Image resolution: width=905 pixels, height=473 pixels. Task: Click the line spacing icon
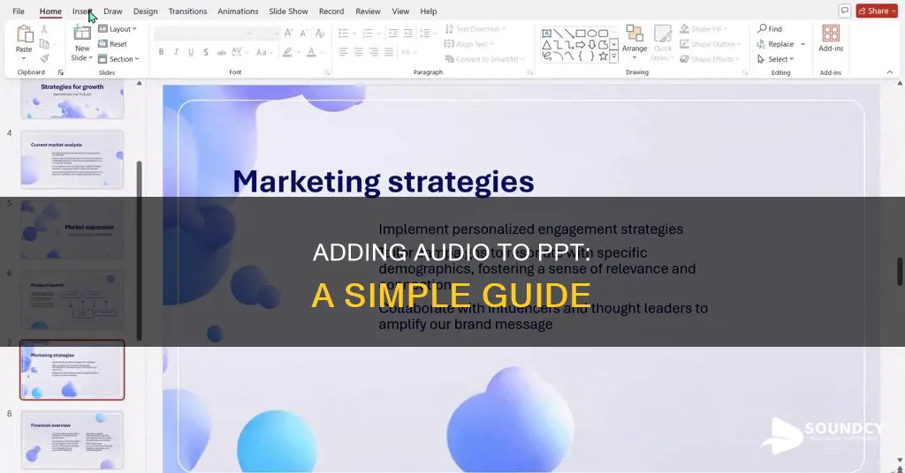tap(425, 34)
